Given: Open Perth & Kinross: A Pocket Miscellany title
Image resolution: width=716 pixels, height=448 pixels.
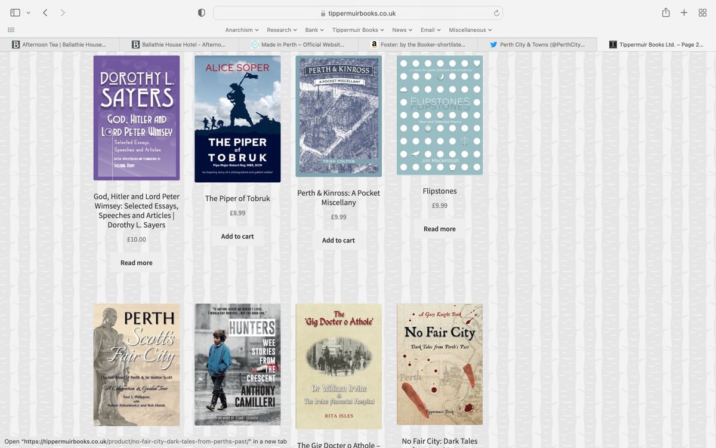Looking at the screenshot, I should (339, 198).
